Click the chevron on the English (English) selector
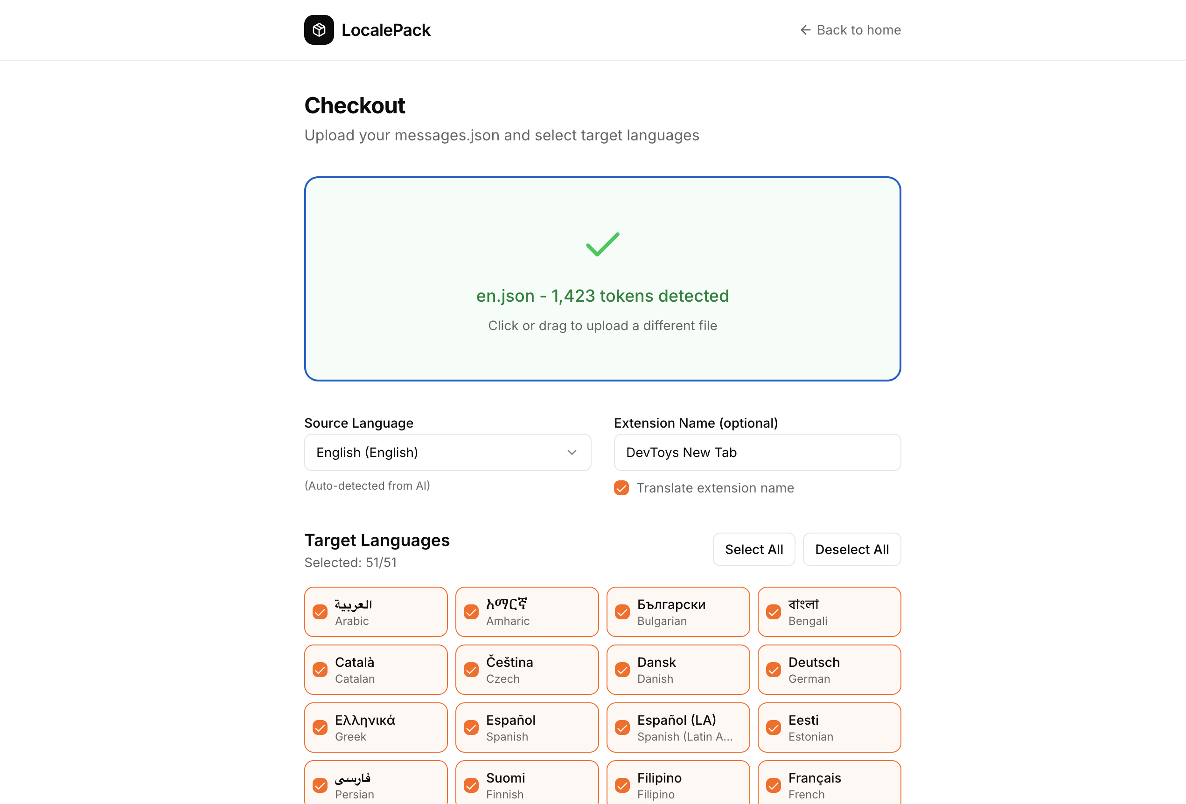 tap(572, 452)
